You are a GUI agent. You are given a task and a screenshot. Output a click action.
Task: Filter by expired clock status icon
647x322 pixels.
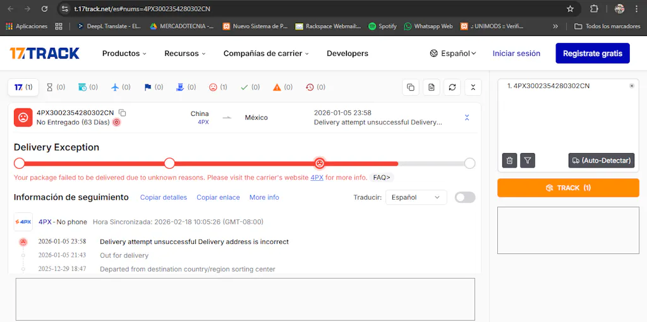point(315,87)
